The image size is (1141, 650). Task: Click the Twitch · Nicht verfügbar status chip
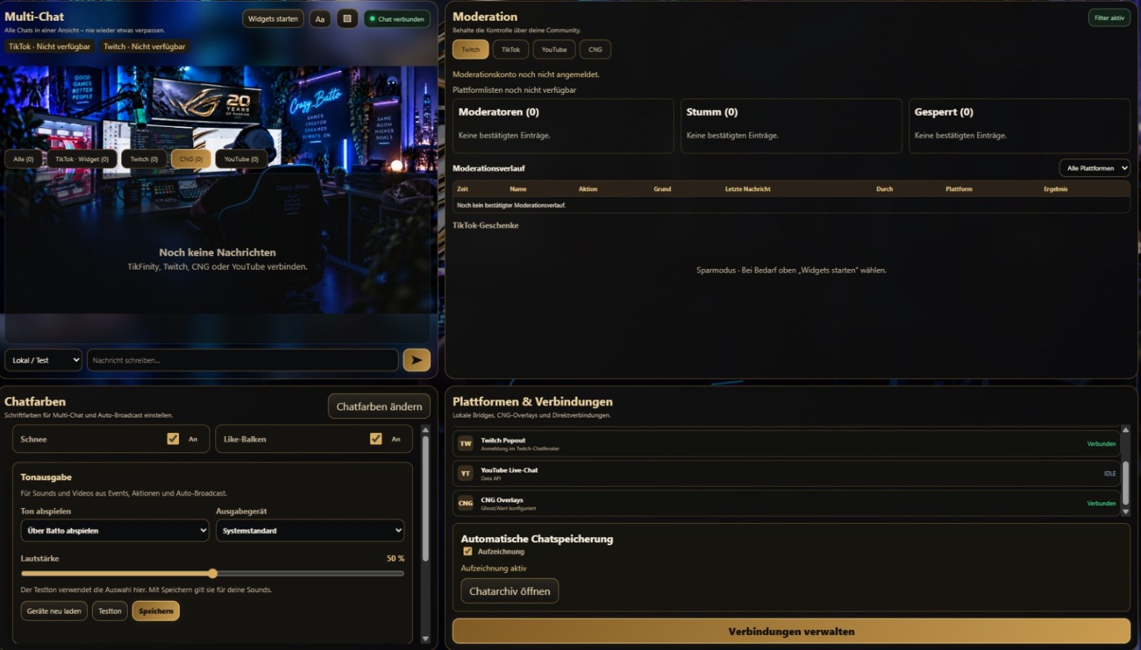[144, 46]
